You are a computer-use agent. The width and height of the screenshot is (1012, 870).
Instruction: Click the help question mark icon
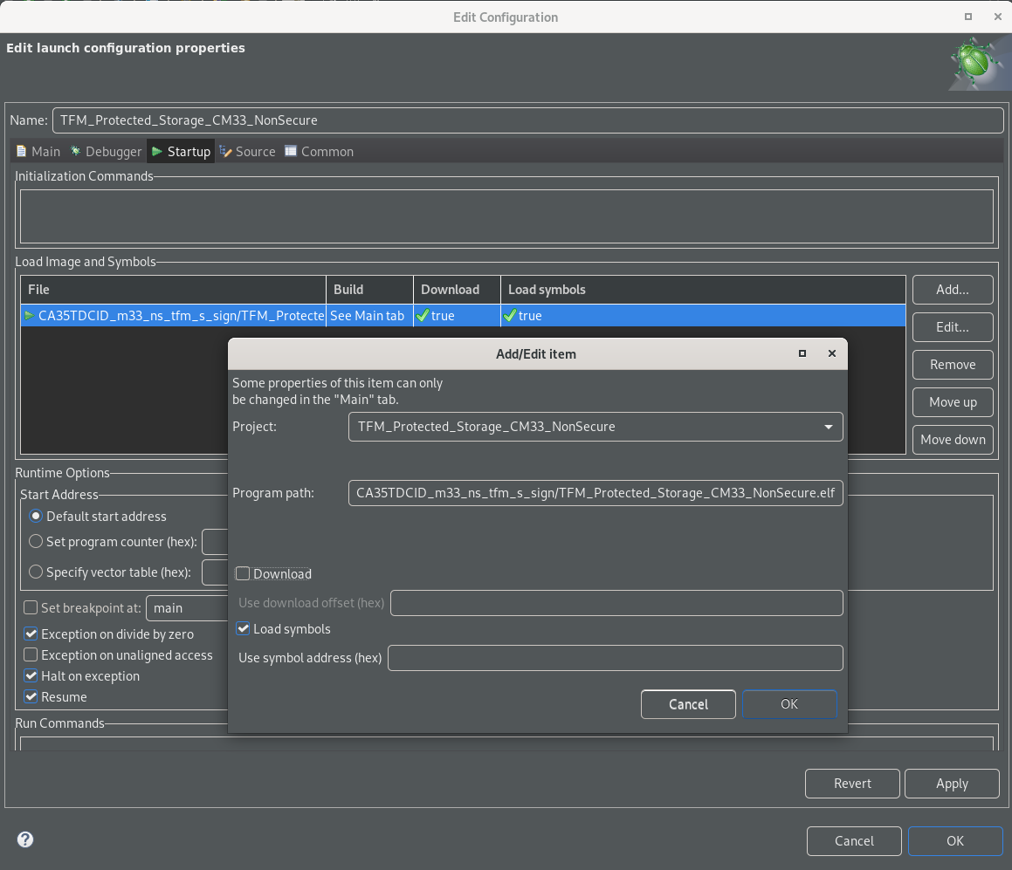[25, 839]
